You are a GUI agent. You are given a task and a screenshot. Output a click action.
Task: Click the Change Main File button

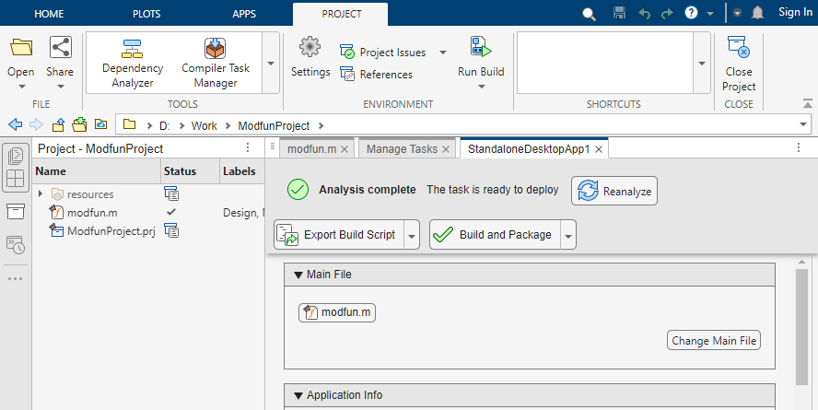pyautogui.click(x=714, y=341)
